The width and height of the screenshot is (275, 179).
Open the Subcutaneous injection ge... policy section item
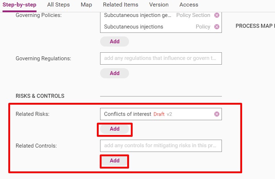coord(137,15)
